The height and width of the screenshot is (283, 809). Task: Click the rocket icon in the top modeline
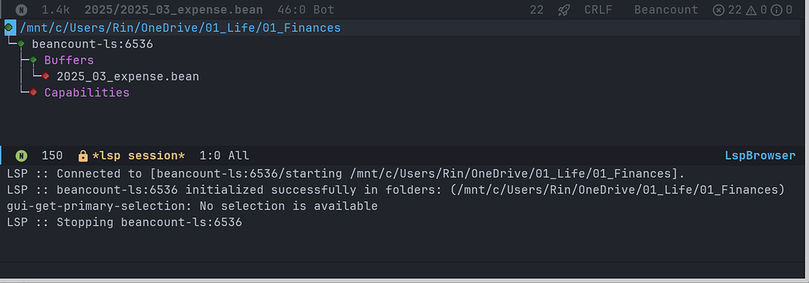click(x=564, y=10)
